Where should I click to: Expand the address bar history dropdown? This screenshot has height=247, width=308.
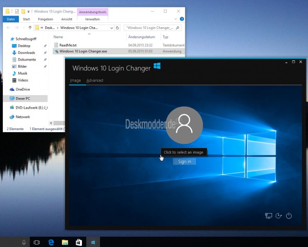tap(111, 28)
